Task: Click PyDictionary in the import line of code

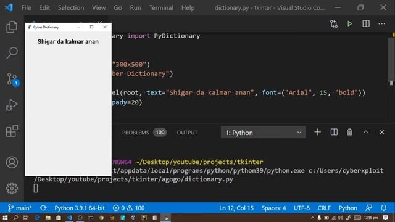Action: [x=177, y=36]
